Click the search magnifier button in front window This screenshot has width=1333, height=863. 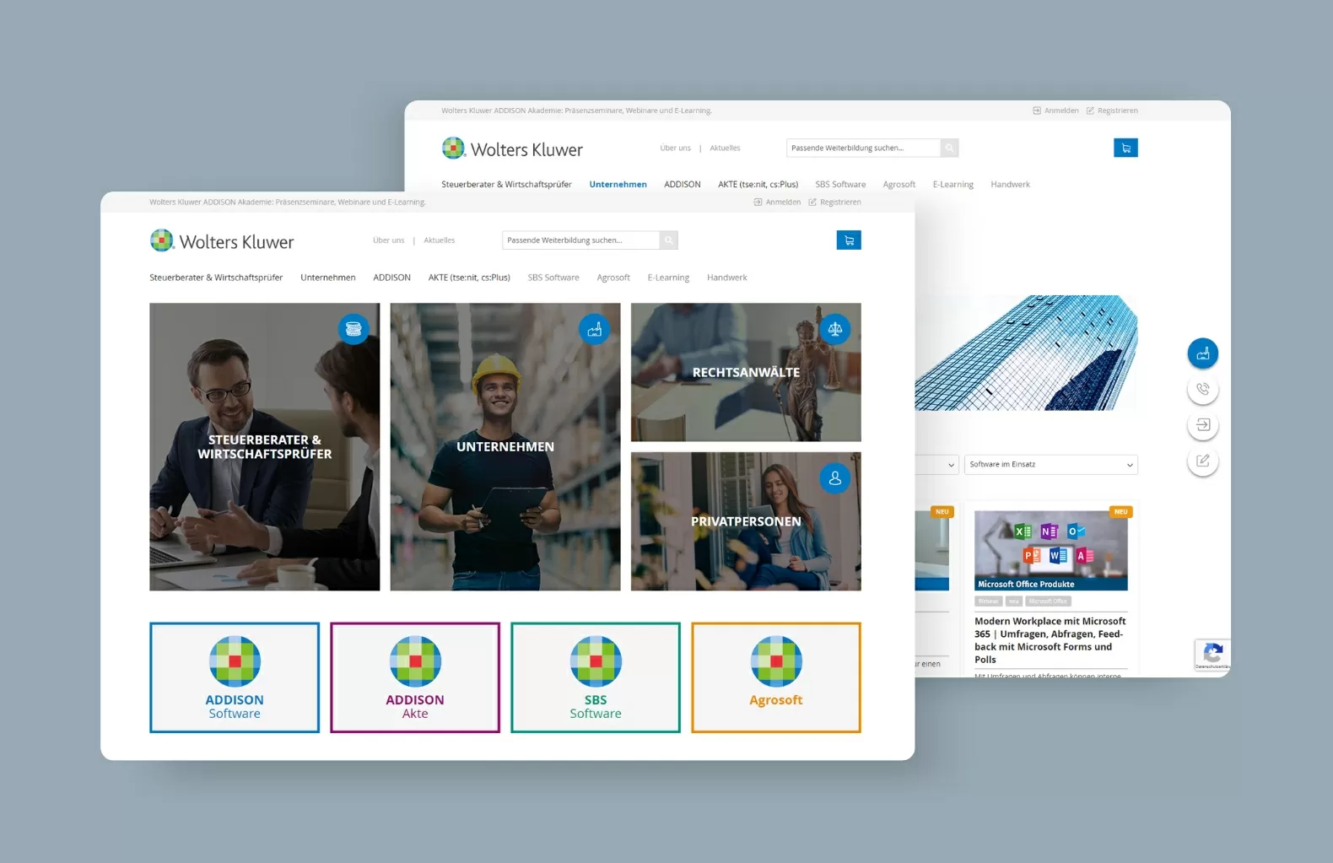(x=669, y=240)
